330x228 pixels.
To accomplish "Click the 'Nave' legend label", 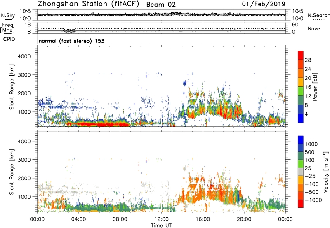I will 313,28.
